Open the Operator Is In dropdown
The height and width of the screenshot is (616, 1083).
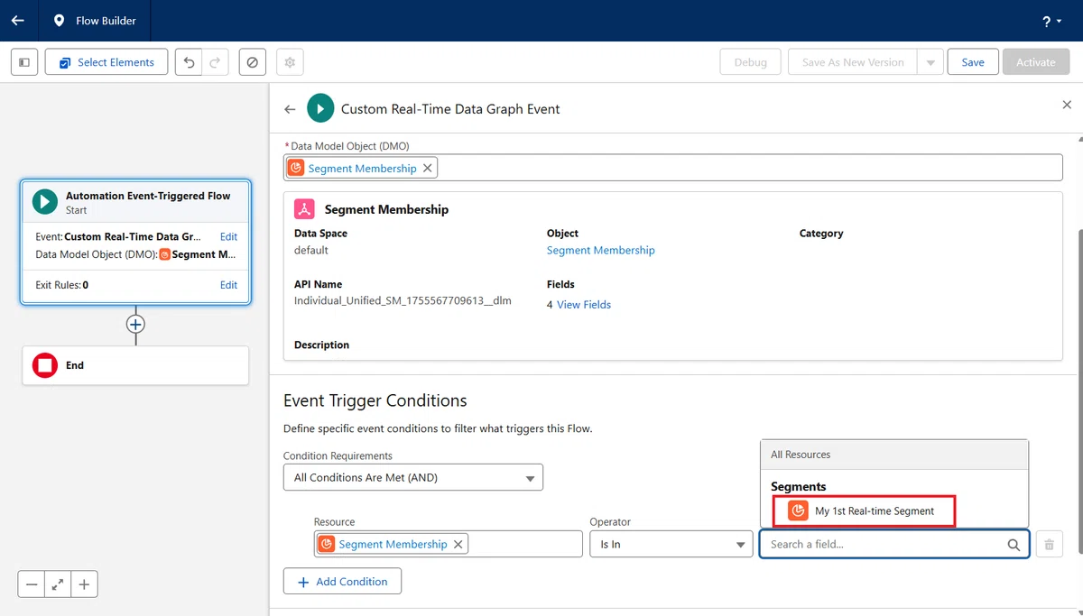pyautogui.click(x=671, y=544)
